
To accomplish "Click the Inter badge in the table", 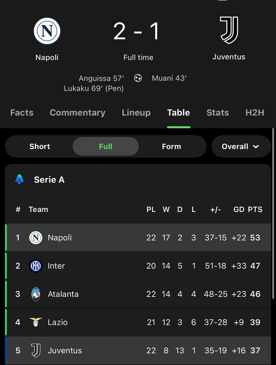I will coord(35,266).
